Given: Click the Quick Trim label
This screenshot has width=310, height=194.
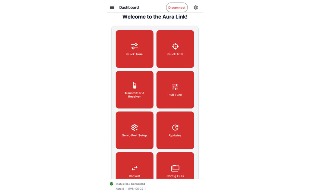Looking at the screenshot, I should (x=175, y=54).
